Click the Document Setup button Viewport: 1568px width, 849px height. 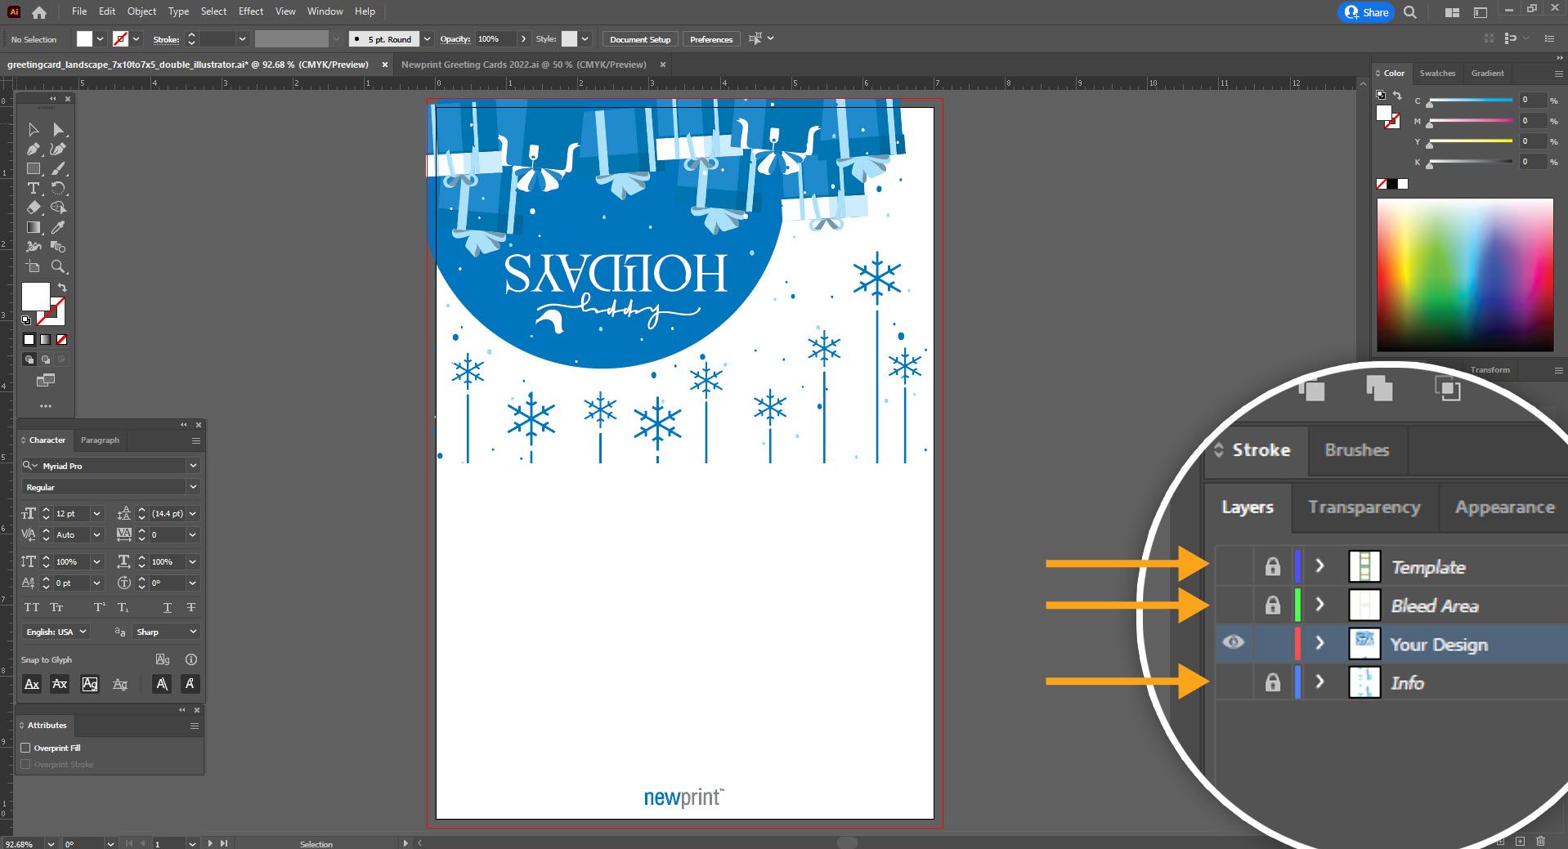pyautogui.click(x=639, y=38)
